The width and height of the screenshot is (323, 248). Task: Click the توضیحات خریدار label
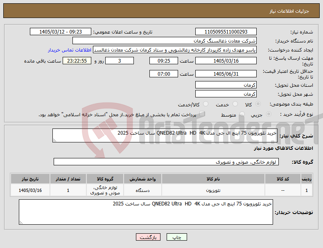[294, 212]
